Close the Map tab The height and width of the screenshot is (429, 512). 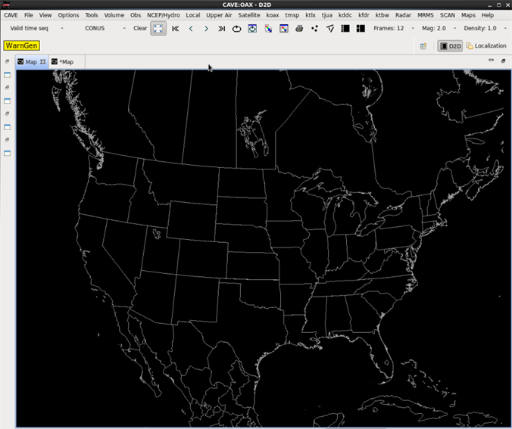42,61
